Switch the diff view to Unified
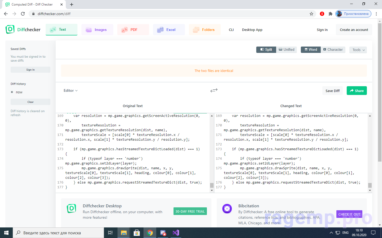The width and height of the screenshot is (382, 238). (286, 50)
